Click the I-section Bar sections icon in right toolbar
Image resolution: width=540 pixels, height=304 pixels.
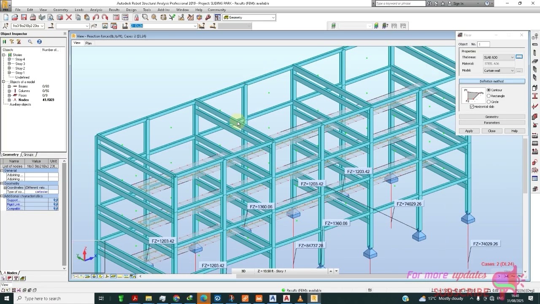coord(535,96)
